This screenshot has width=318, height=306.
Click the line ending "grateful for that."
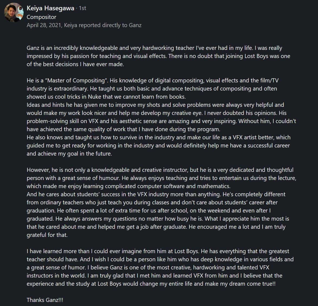47,235
